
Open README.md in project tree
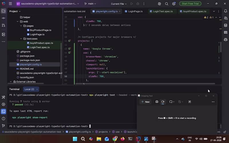25,69
